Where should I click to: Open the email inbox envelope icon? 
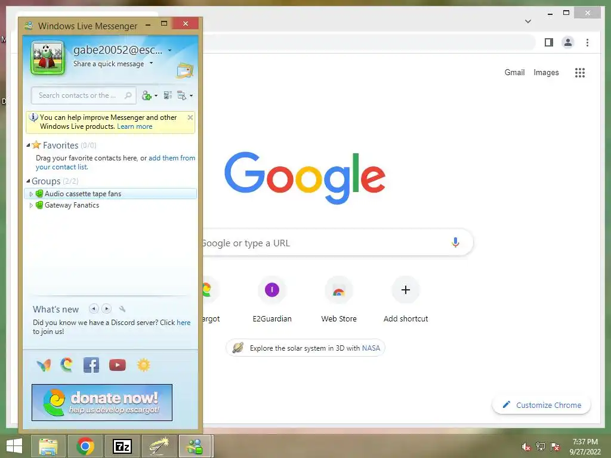point(185,70)
